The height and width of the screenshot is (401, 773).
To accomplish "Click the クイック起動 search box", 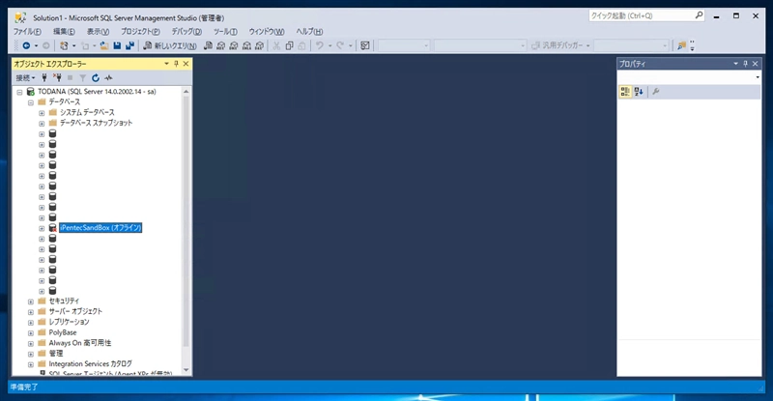I will (646, 15).
